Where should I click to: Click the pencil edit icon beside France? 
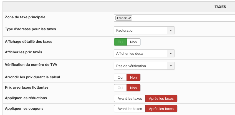click(130, 18)
